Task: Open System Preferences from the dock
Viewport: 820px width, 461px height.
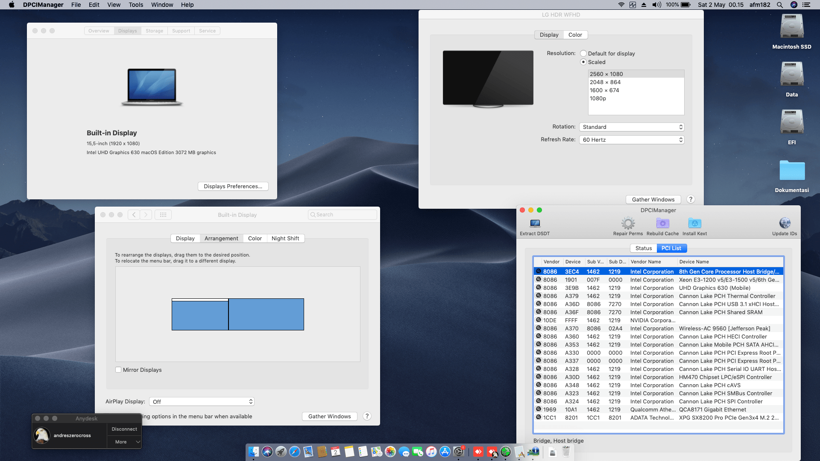Action: [x=459, y=452]
